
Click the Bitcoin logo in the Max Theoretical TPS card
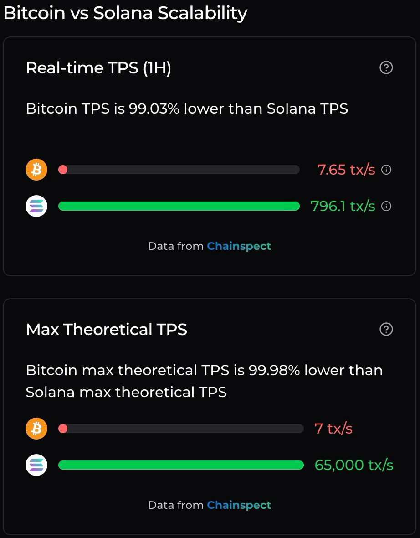tap(36, 429)
